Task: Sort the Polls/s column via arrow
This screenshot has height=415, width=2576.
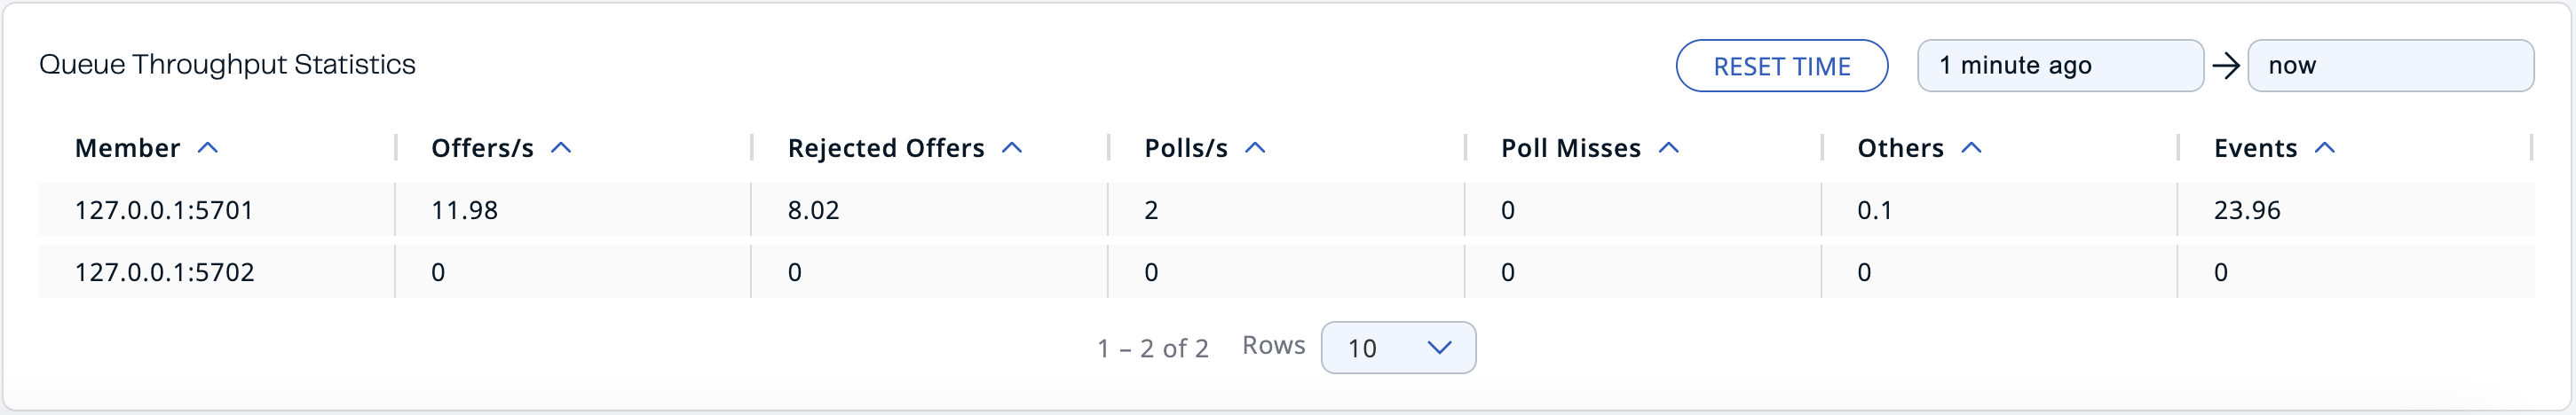Action: [1255, 148]
